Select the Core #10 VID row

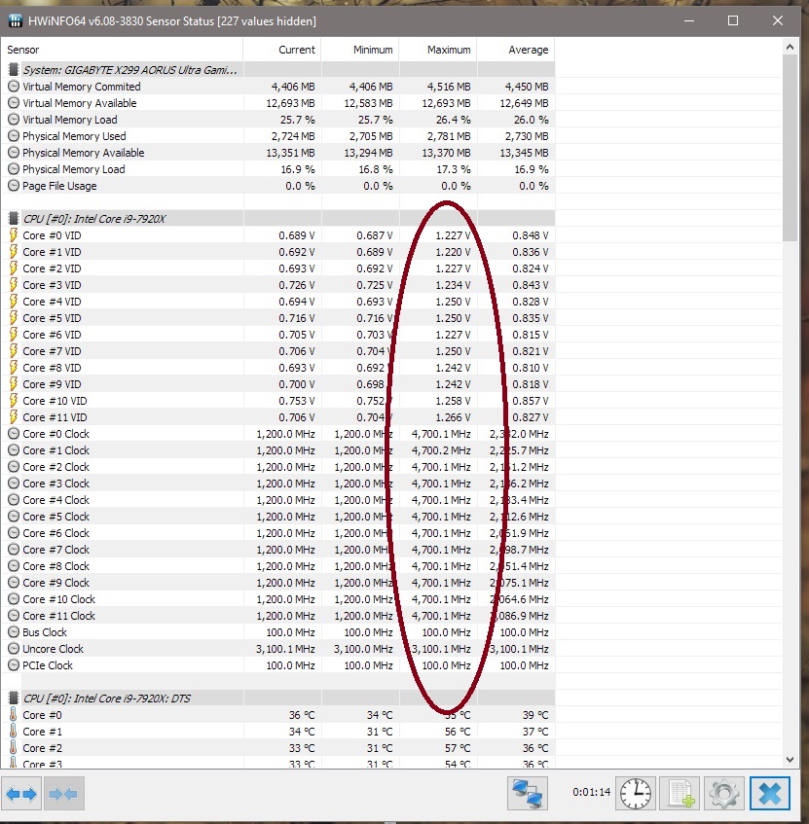coord(278,401)
